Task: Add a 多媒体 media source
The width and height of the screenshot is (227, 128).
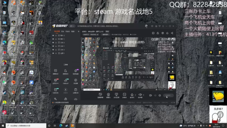Action: coord(124,96)
